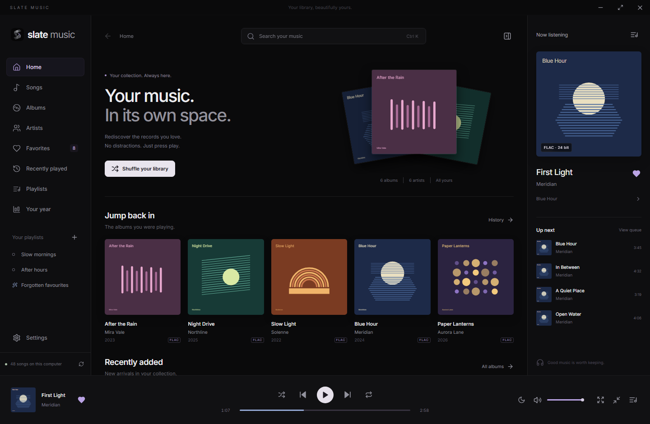
Task: Go back with the arrow icon
Action: coord(108,36)
